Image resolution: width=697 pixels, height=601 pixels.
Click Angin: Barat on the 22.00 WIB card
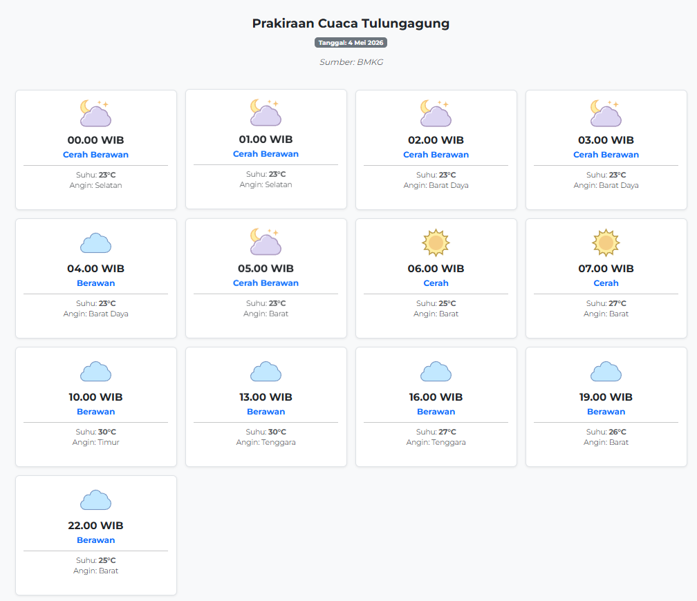[x=95, y=571]
